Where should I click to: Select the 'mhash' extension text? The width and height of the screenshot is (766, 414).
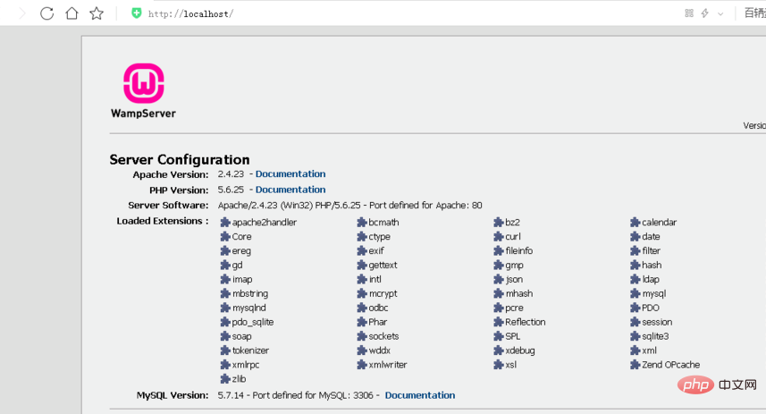coord(518,293)
